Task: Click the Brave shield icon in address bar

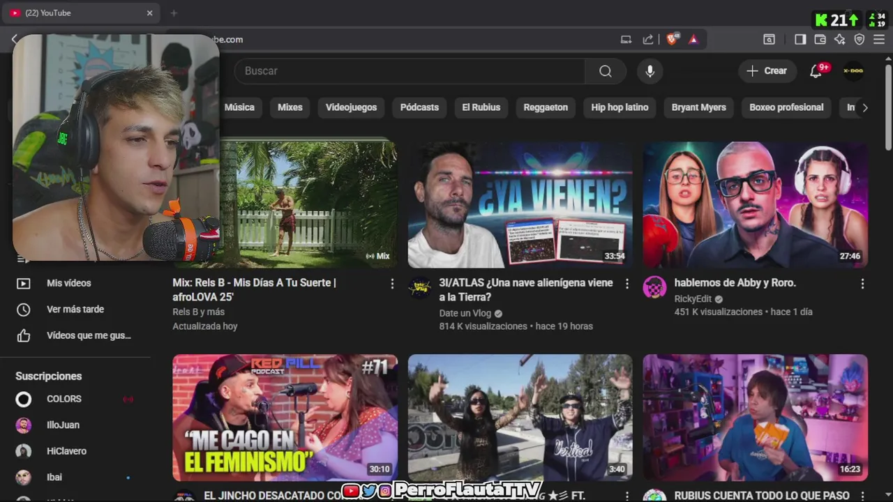Action: (x=671, y=40)
